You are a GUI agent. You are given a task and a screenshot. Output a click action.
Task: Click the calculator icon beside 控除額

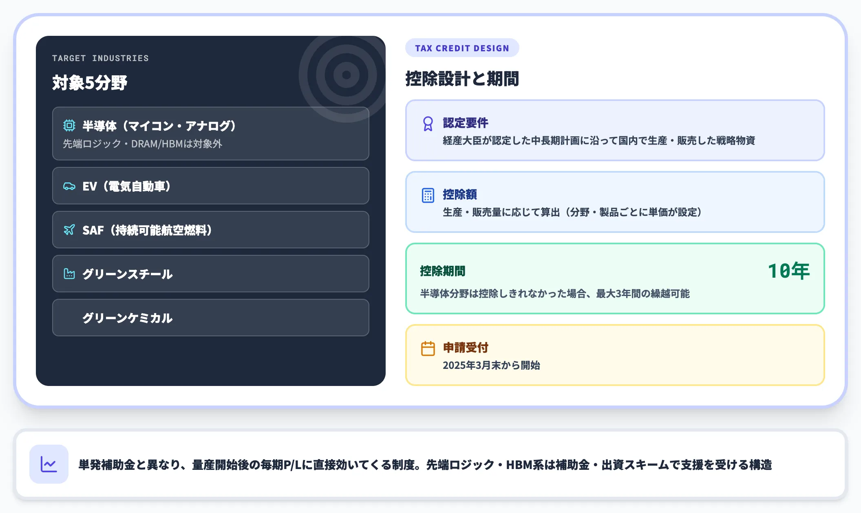428,195
